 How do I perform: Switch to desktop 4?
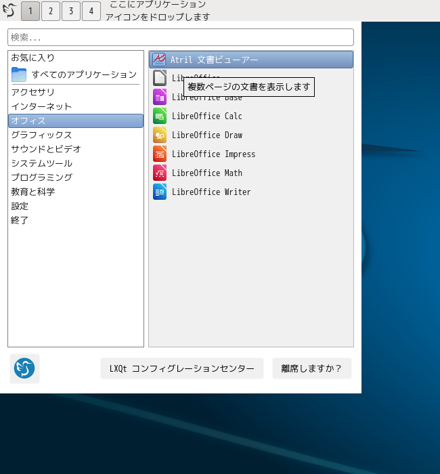[91, 11]
